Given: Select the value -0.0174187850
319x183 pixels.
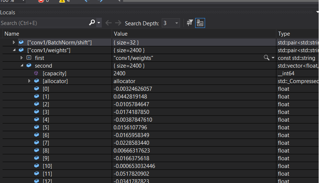Looking at the screenshot, I should [x=131, y=112].
